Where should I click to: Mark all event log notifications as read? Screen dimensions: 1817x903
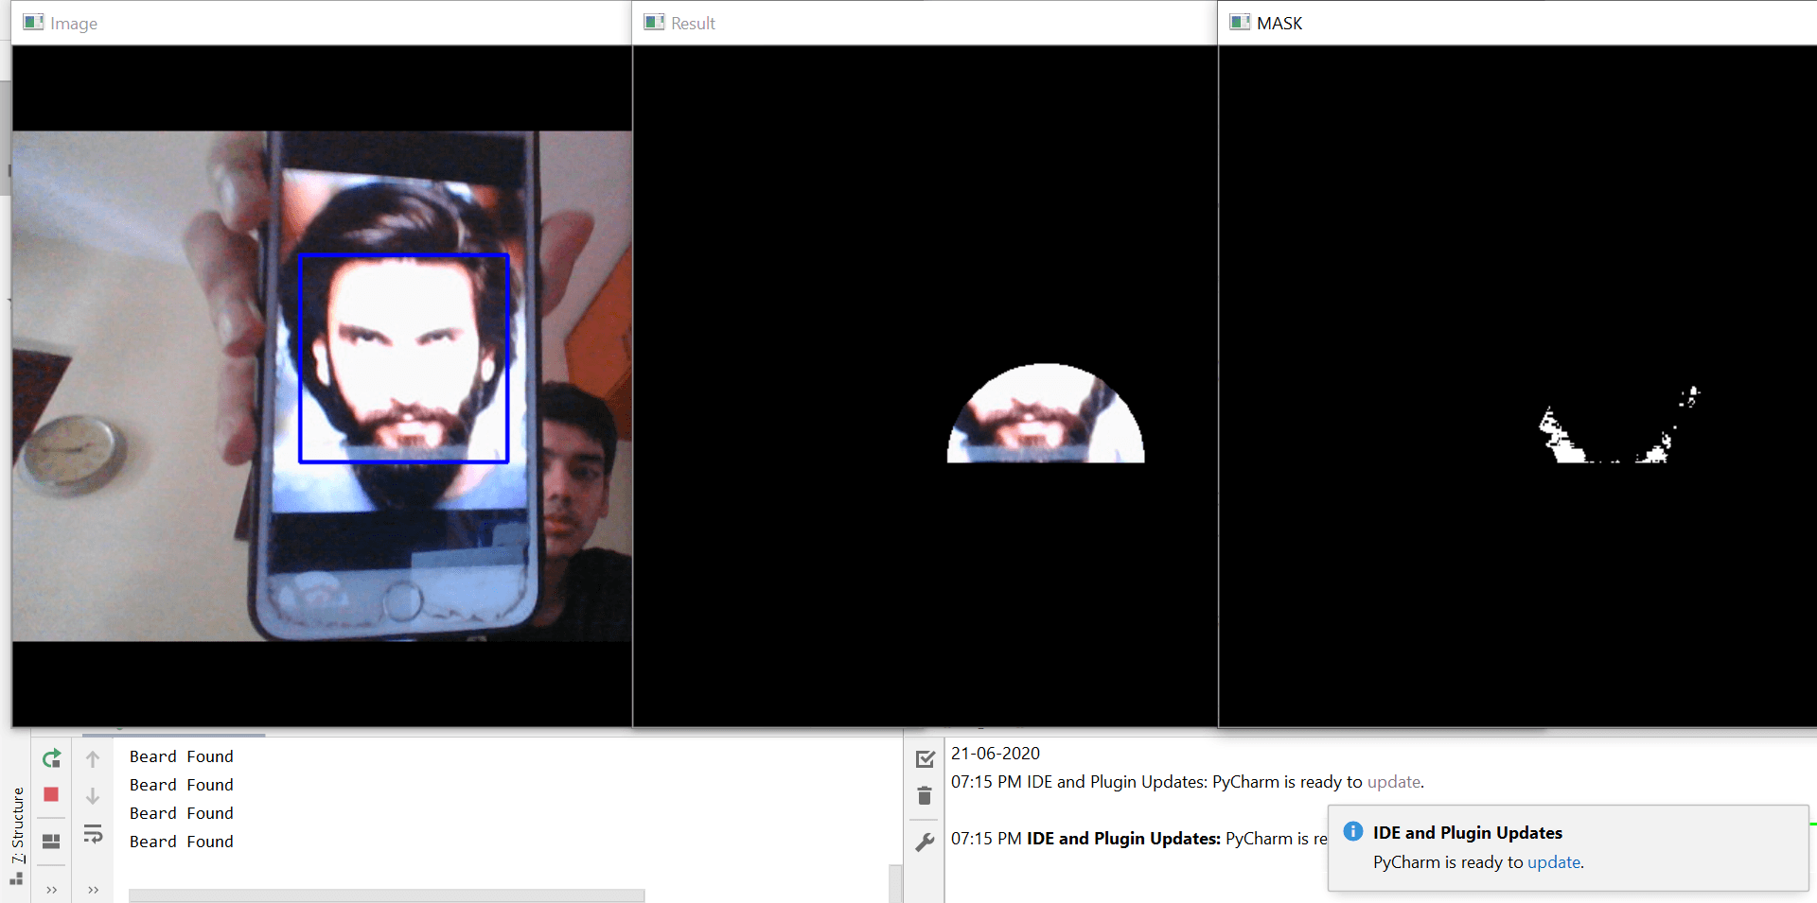coord(925,758)
